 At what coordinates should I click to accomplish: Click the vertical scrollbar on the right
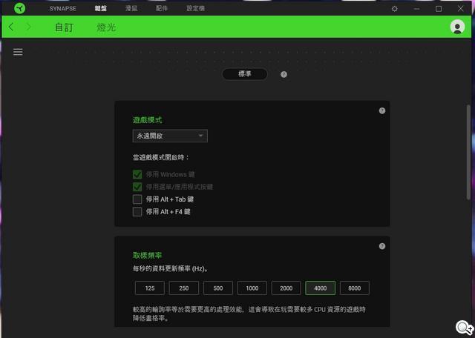click(x=468, y=148)
